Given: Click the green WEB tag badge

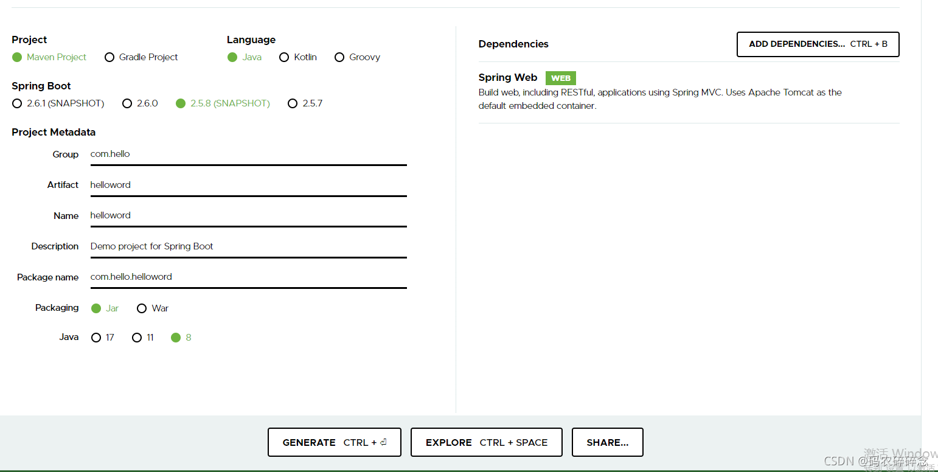Looking at the screenshot, I should pos(560,78).
